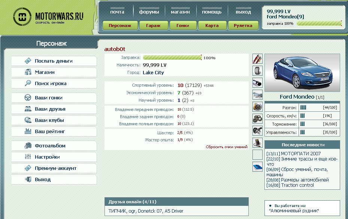Select the brake disc part icon

(x=257, y=107)
